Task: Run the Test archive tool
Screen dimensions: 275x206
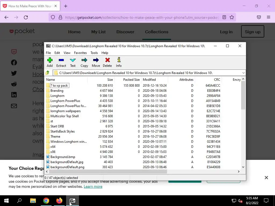Action: click(x=73, y=60)
